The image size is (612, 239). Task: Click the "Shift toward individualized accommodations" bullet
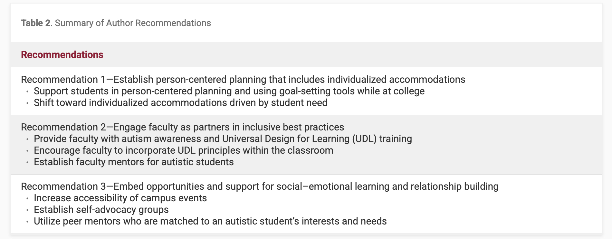click(180, 103)
